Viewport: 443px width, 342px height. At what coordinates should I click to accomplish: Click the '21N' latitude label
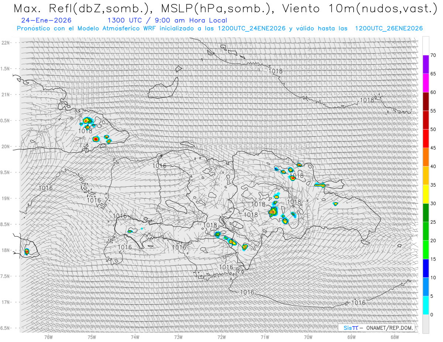click(x=6, y=94)
